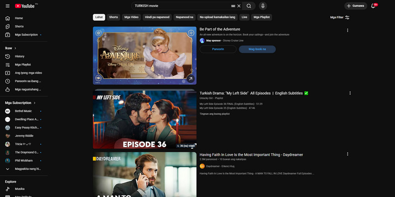Select the Live filter chip
The height and width of the screenshot is (197, 395).
(244, 17)
